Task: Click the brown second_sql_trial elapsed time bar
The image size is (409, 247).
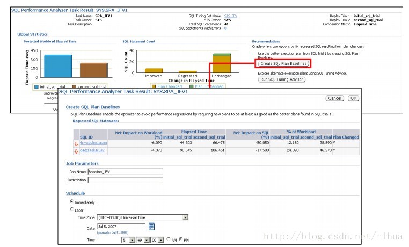Action: [94, 70]
